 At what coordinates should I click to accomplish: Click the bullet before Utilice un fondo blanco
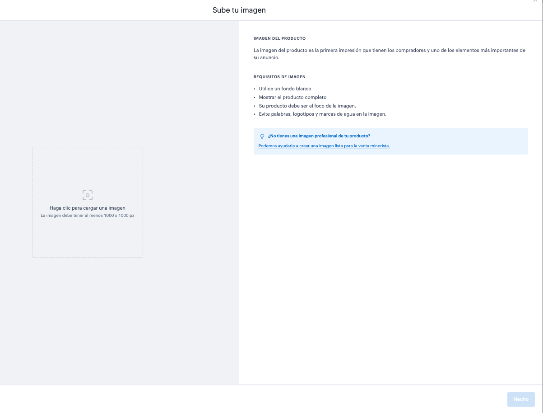click(255, 89)
